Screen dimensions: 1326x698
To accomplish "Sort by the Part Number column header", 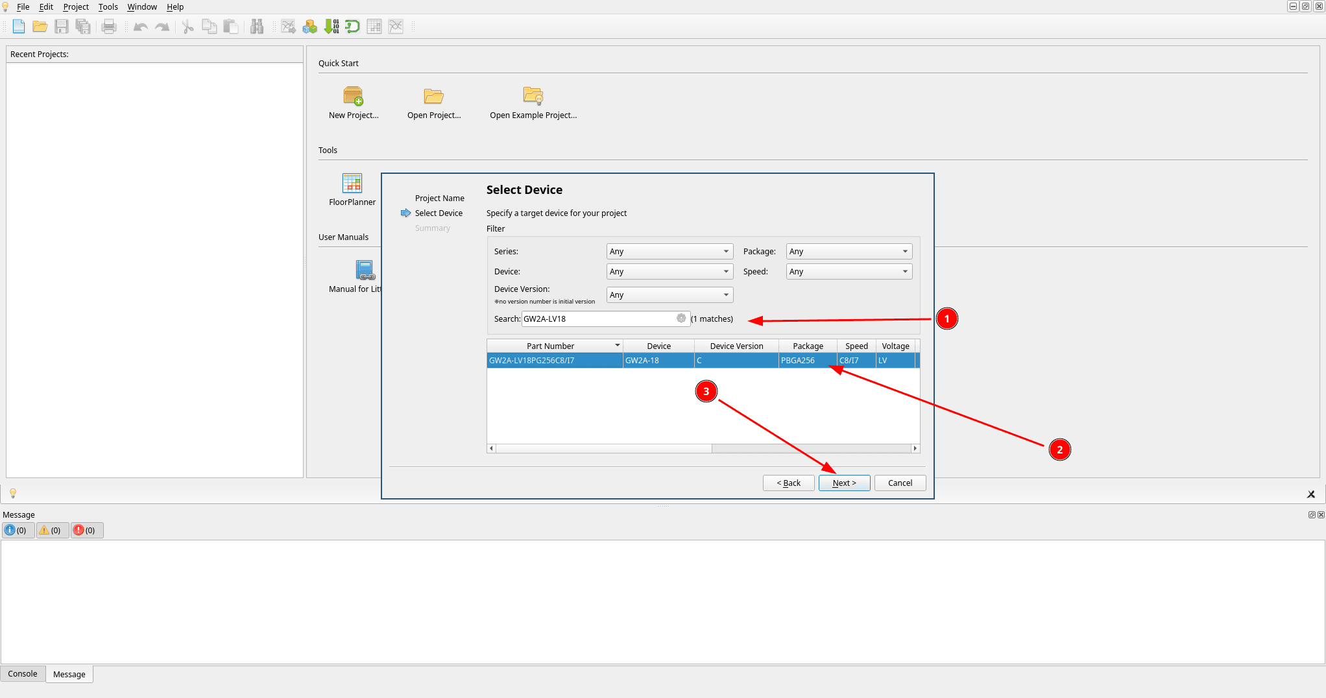I will pyautogui.click(x=555, y=346).
